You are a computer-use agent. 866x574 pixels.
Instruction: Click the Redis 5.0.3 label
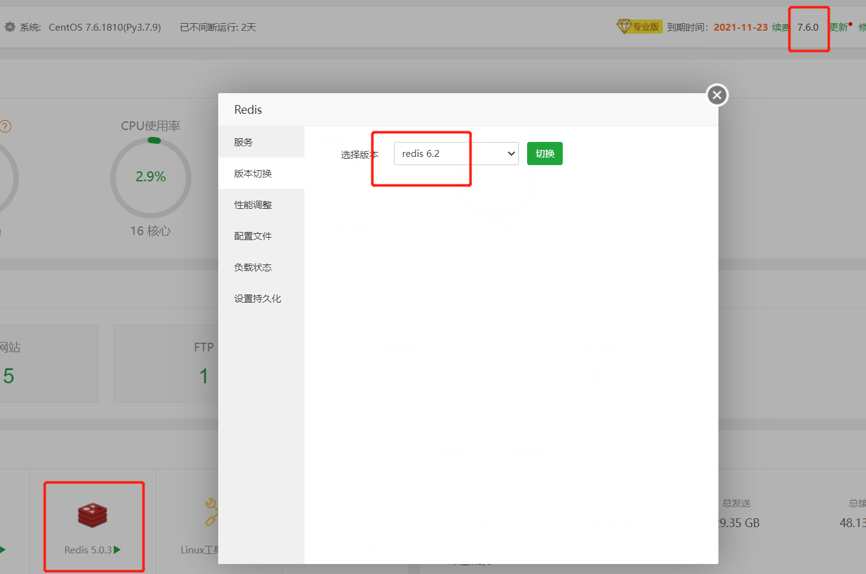88,550
